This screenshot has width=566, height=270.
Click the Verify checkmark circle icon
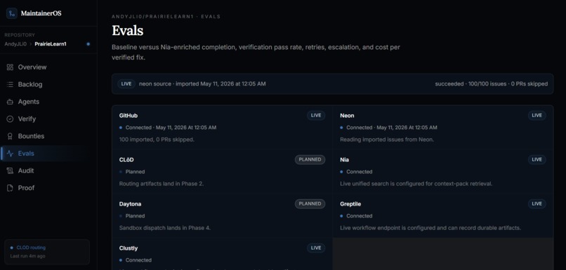tap(10, 119)
